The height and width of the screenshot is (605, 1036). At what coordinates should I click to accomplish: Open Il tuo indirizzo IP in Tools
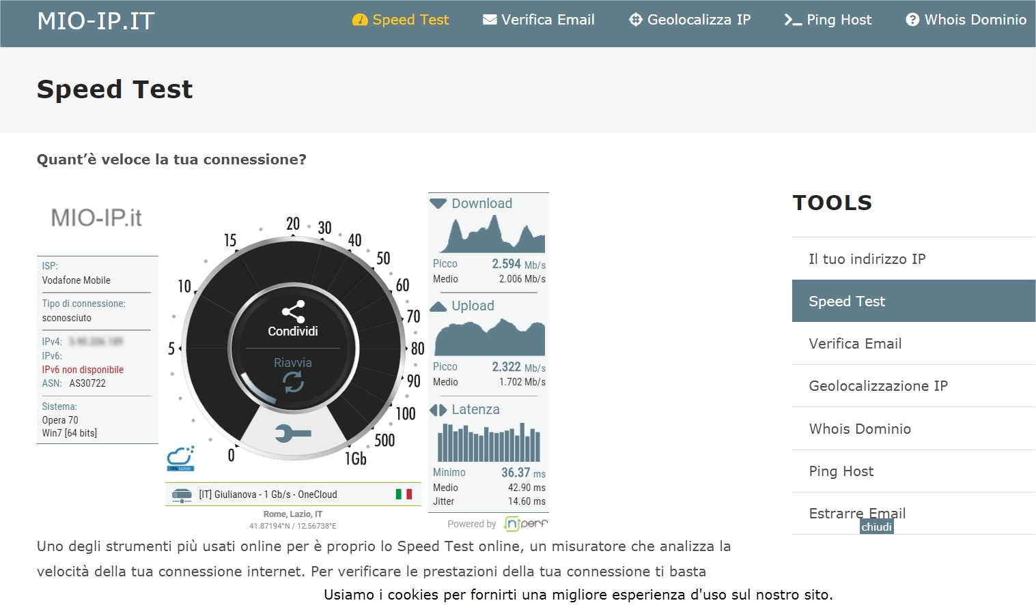(x=914, y=259)
